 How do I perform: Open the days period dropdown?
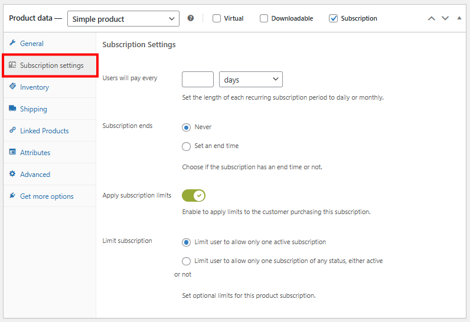tap(250, 80)
